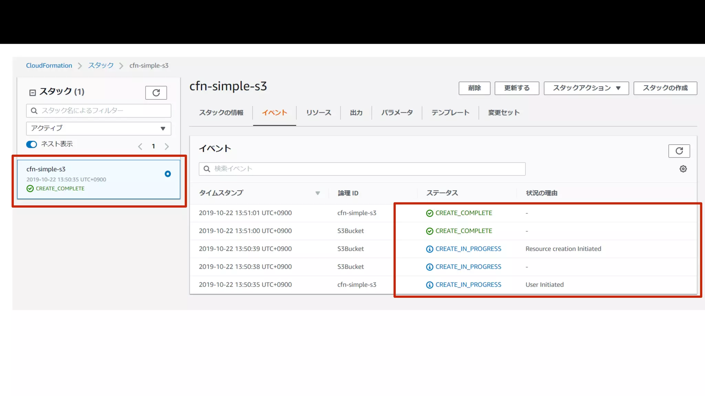This screenshot has height=396, width=705.
Task: Open Stack actions dropdown menu
Action: pos(586,88)
